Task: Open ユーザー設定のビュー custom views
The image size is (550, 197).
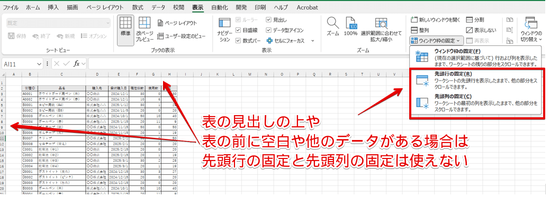Action: point(181,36)
